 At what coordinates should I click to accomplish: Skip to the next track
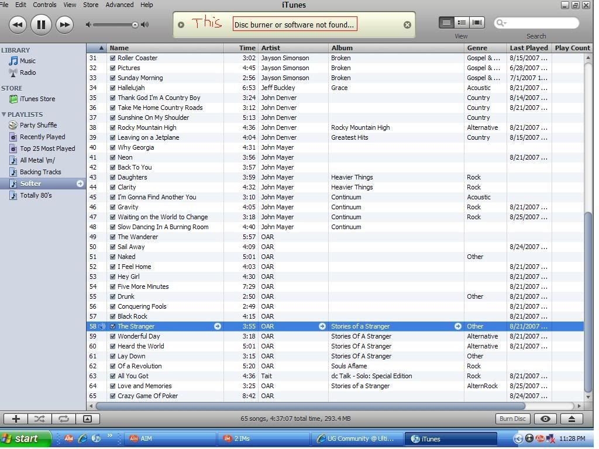click(x=64, y=25)
